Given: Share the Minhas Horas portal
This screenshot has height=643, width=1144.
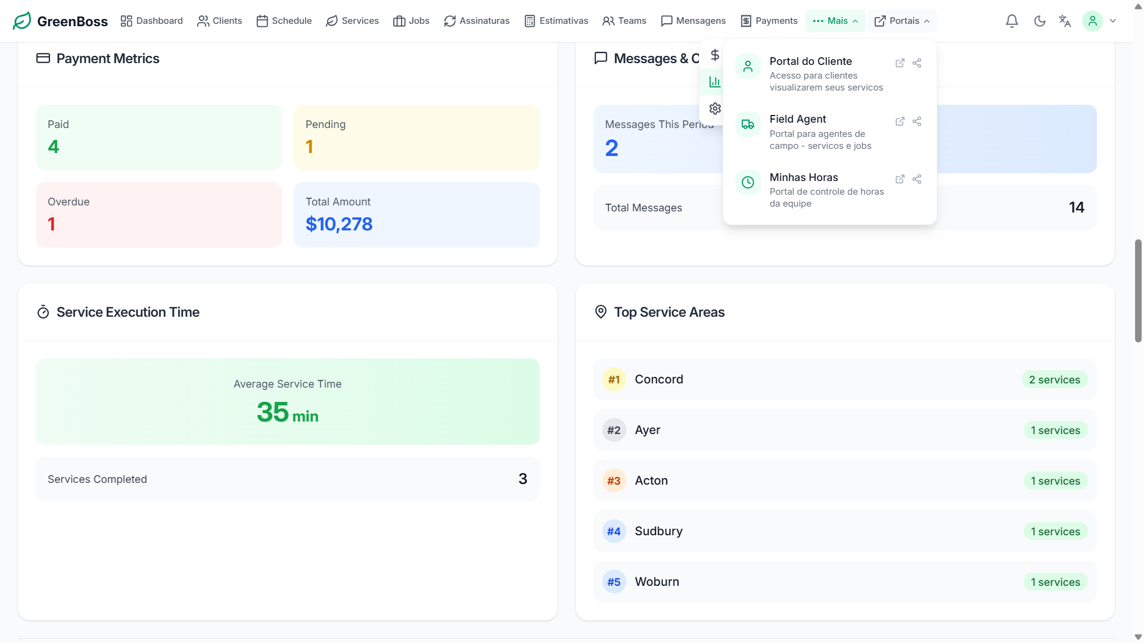Looking at the screenshot, I should tap(917, 179).
